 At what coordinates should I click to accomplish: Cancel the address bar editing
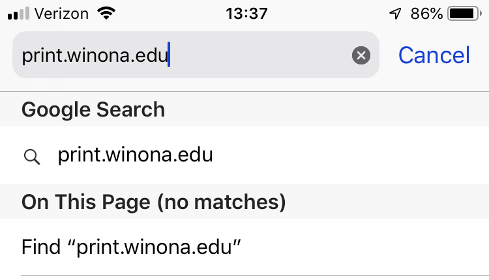click(434, 55)
